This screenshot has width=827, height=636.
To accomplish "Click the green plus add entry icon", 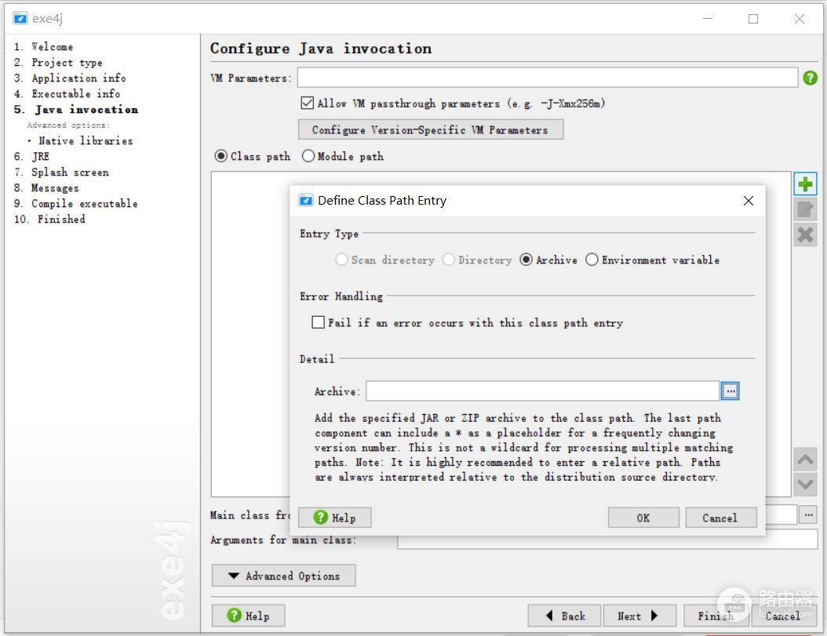I will click(x=805, y=184).
